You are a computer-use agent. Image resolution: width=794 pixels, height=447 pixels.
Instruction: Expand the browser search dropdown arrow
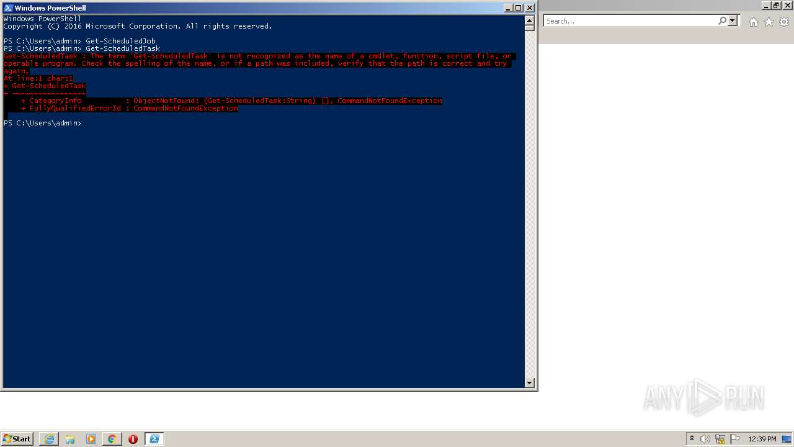733,21
